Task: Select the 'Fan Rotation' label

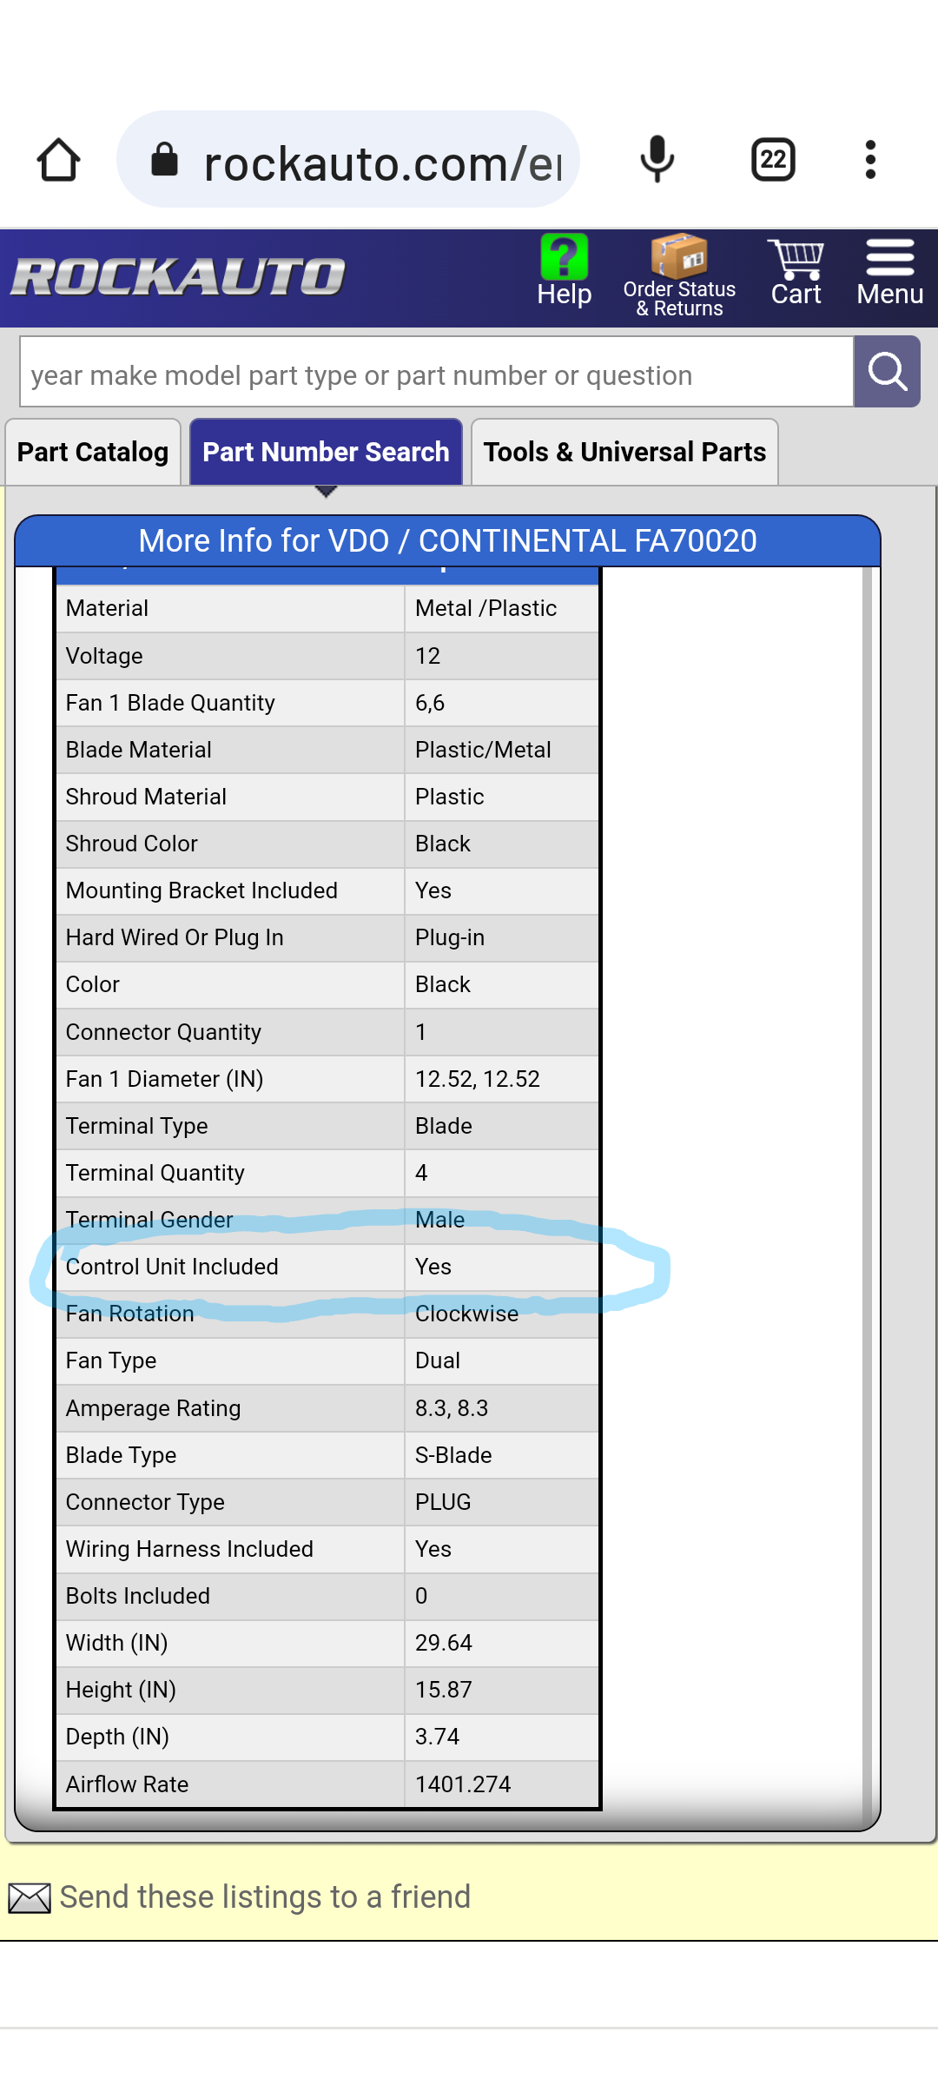Action: pyautogui.click(x=129, y=1314)
